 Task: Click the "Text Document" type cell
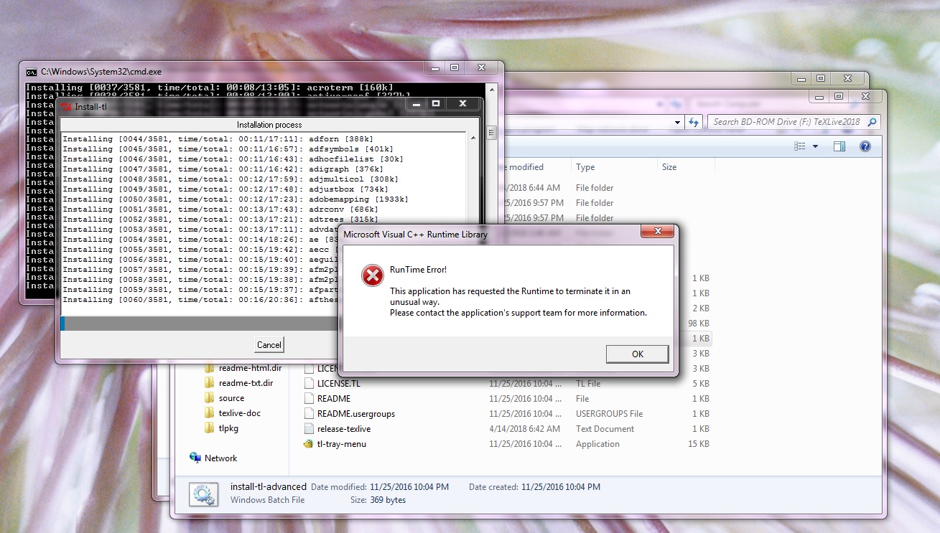coord(605,428)
